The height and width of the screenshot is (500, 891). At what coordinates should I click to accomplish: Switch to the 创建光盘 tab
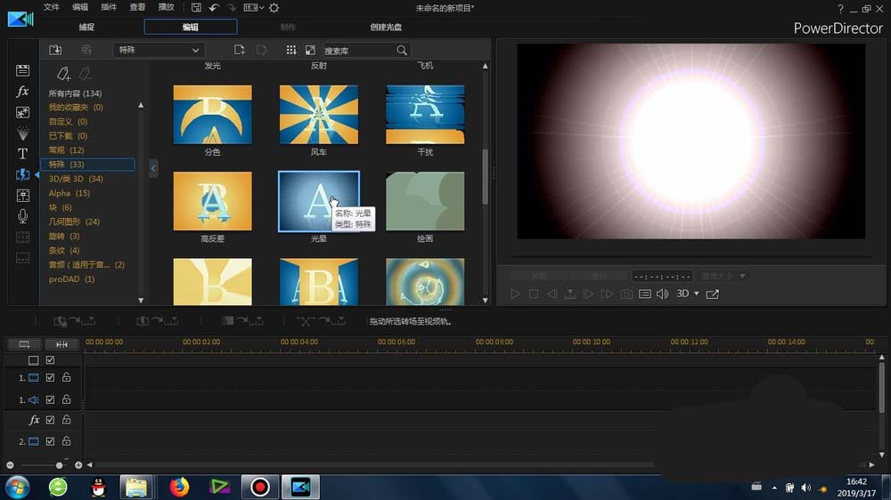point(386,28)
